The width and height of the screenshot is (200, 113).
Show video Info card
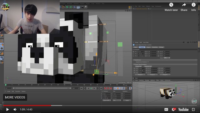point(193,7)
